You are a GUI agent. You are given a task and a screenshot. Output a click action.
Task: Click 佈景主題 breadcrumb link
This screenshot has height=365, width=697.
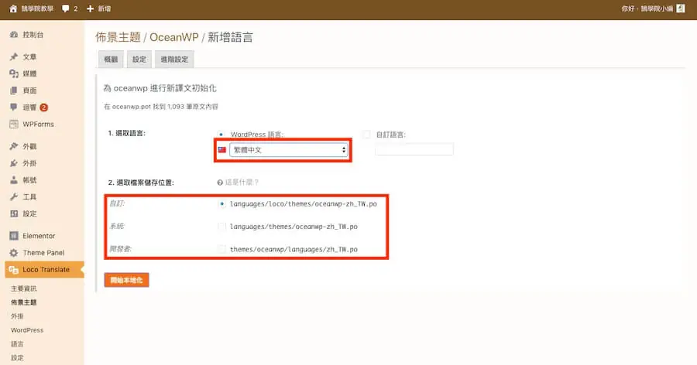[118, 37]
